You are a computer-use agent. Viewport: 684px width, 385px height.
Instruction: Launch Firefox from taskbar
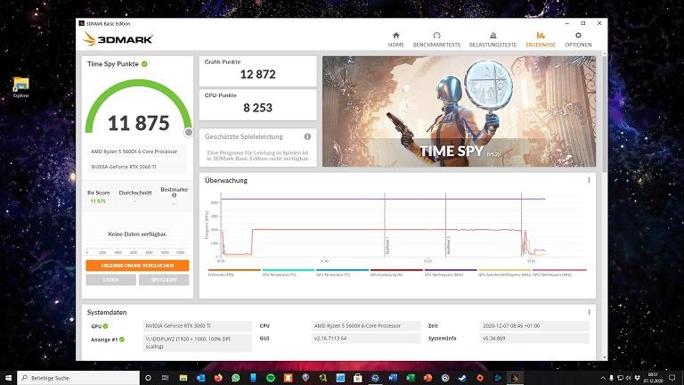(218, 378)
